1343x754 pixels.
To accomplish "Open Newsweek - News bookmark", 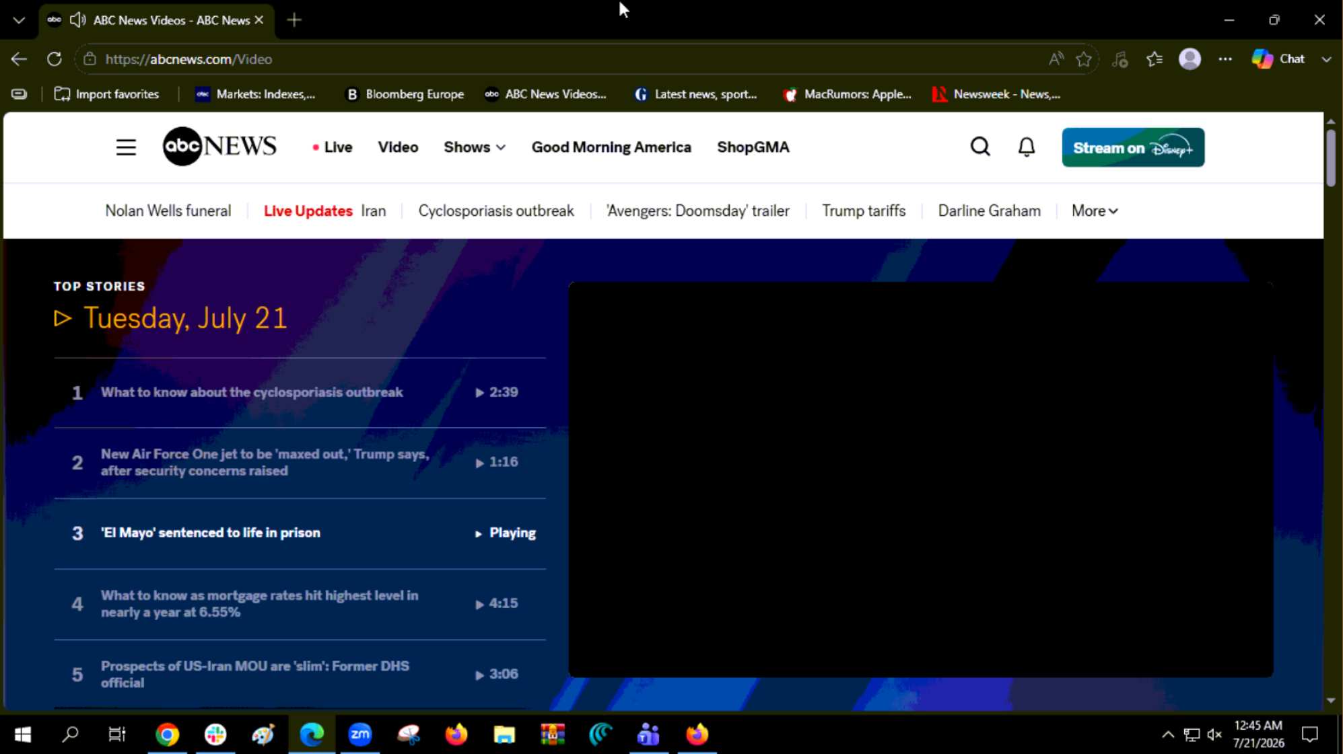I will [x=997, y=95].
